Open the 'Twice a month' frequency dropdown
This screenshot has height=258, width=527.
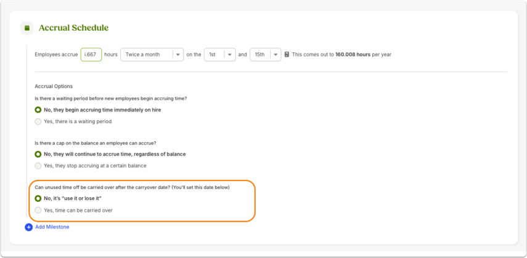coord(152,54)
